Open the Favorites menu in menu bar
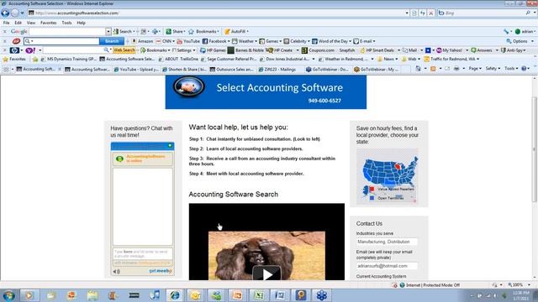The image size is (538, 302). coord(49,23)
